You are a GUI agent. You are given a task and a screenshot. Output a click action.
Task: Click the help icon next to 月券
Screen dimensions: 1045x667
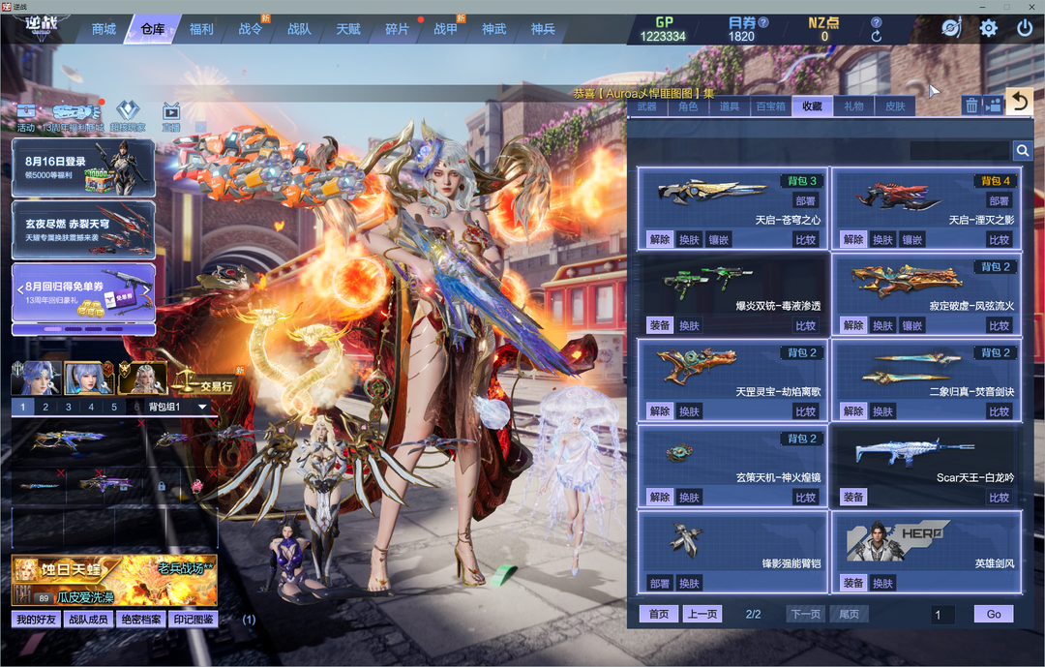pyautogui.click(x=763, y=22)
